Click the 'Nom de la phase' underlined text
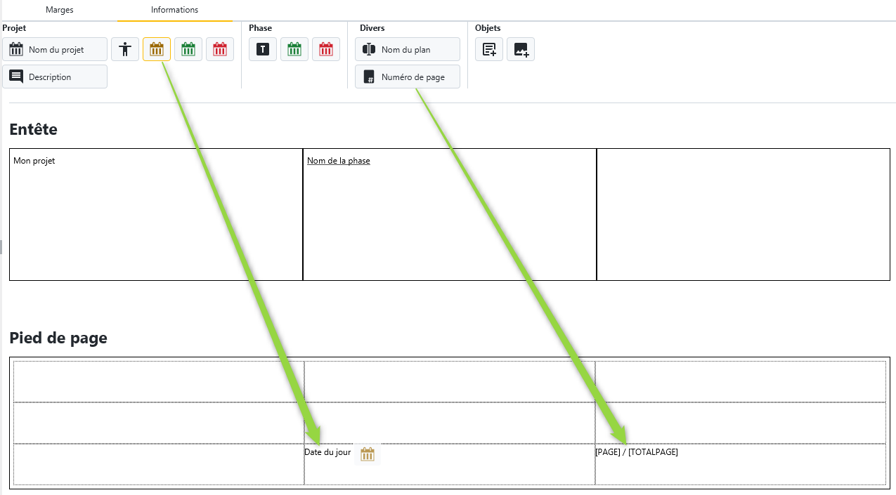Viewport: 896px width, 495px height. pos(338,161)
